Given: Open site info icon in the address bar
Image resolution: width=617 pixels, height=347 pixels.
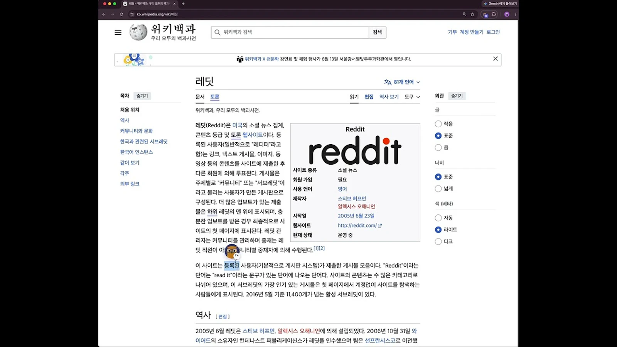Looking at the screenshot, I should tap(132, 14).
